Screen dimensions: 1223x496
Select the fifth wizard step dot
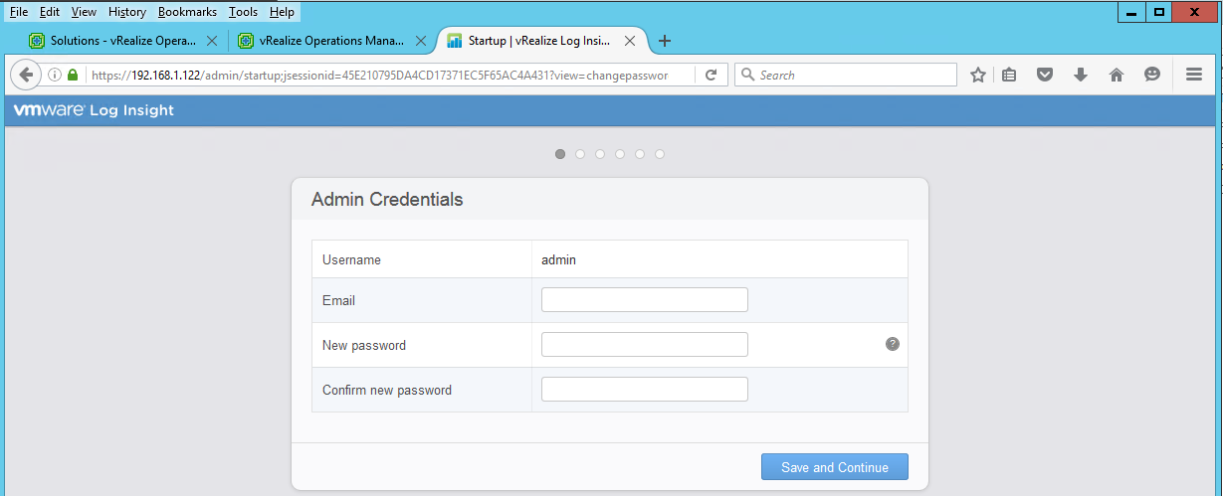(640, 154)
